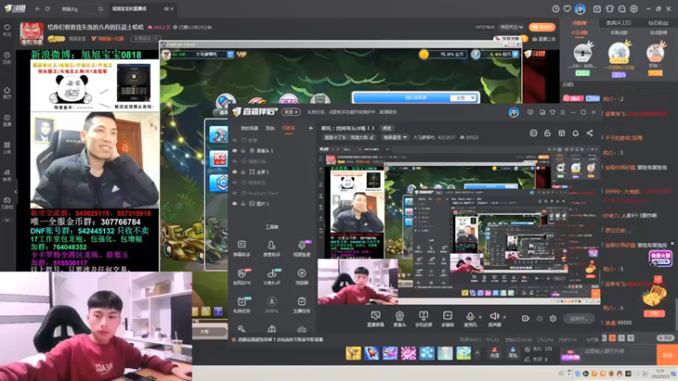Open history in the Douyu left sidebar
This screenshot has width=678, height=381.
7,58
